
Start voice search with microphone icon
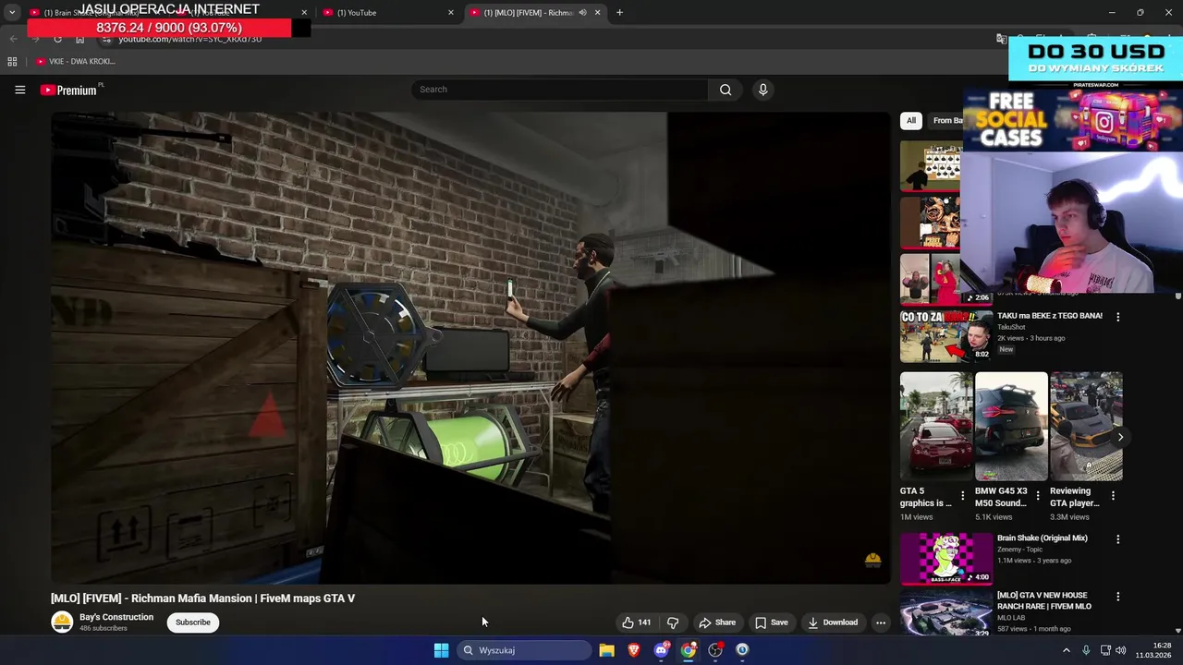(x=762, y=90)
